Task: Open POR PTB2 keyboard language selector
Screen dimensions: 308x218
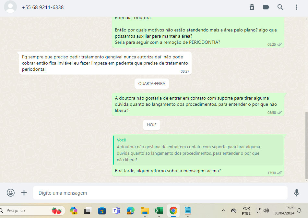Action: tap(246, 211)
